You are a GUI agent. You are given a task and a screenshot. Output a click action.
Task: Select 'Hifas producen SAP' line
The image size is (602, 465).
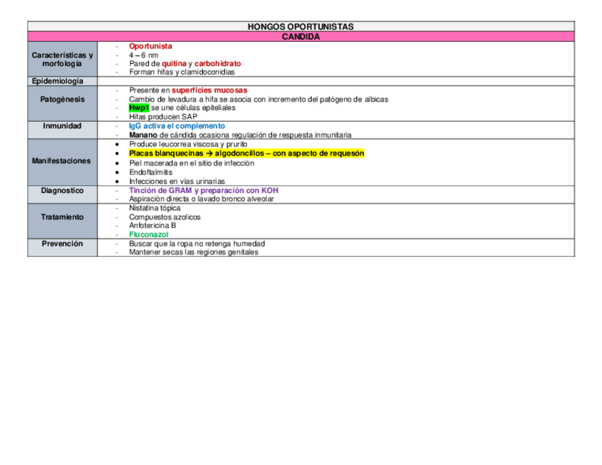(163, 116)
